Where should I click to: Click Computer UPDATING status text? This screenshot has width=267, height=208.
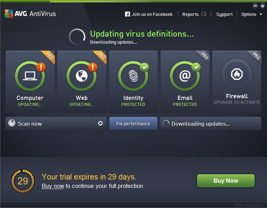coord(30,105)
